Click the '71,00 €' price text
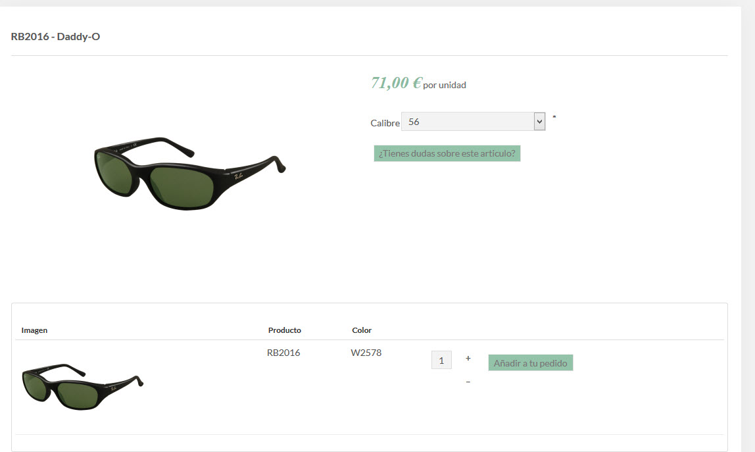 pos(397,83)
